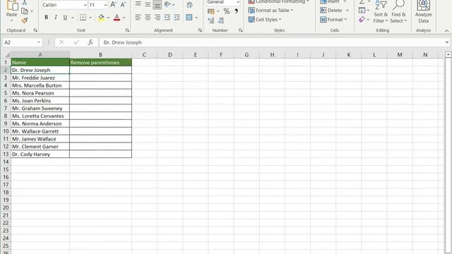Open Sort & Filter menu
Screen dimensions: 452x254
pyautogui.click(x=381, y=12)
